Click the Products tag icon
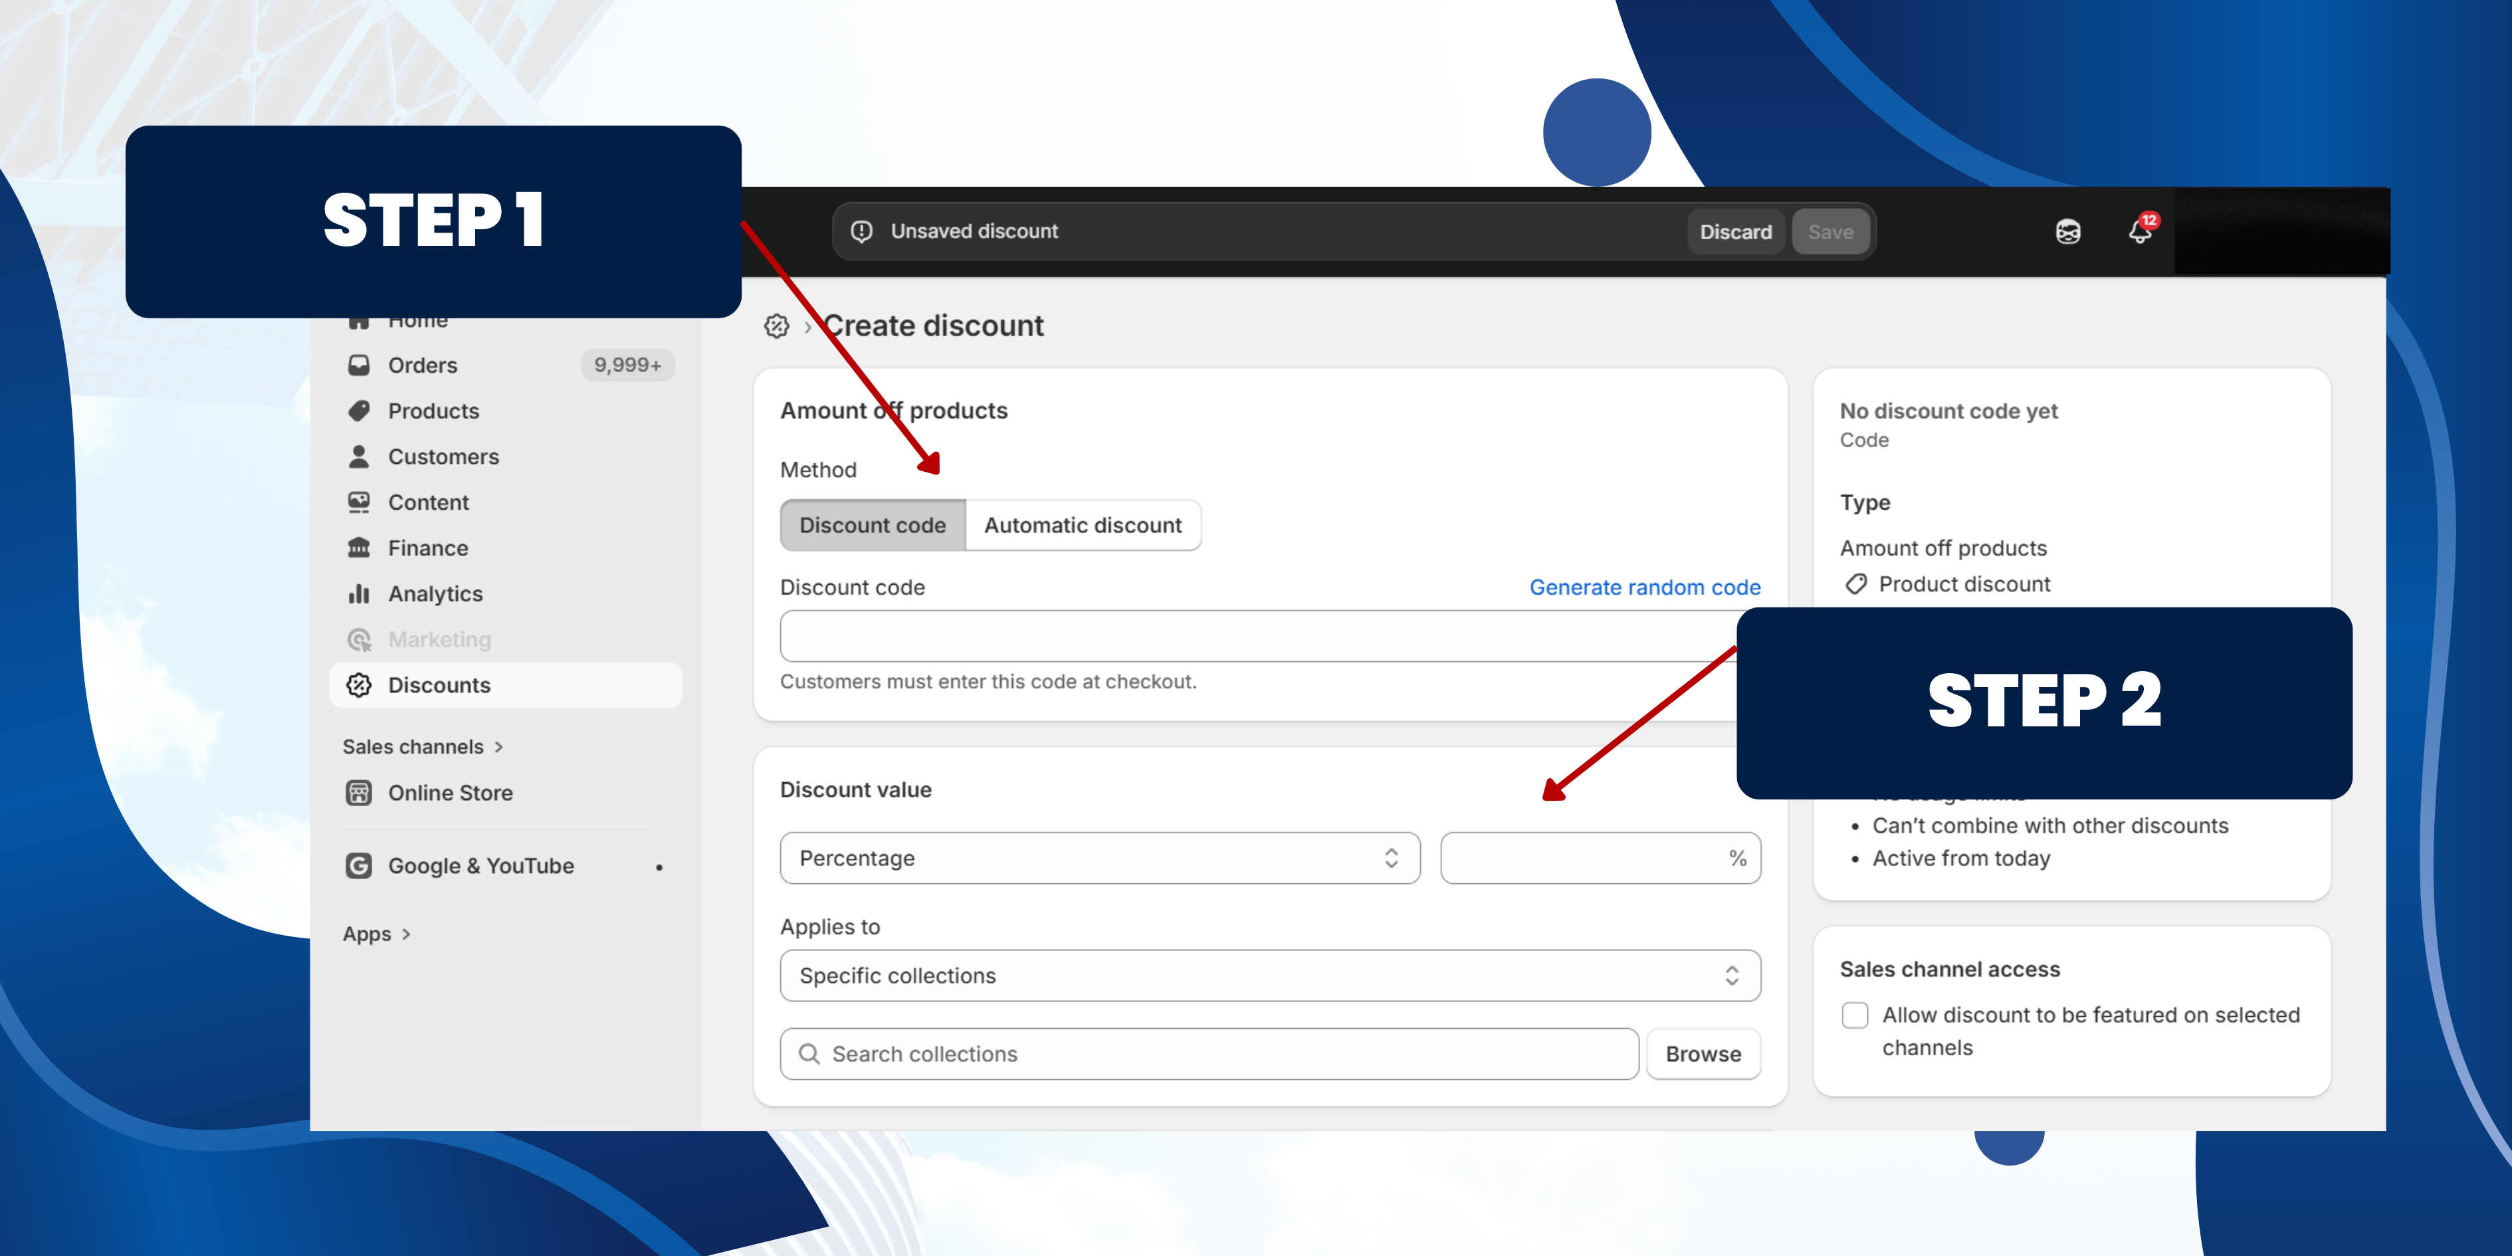The image size is (2512, 1256). point(359,411)
